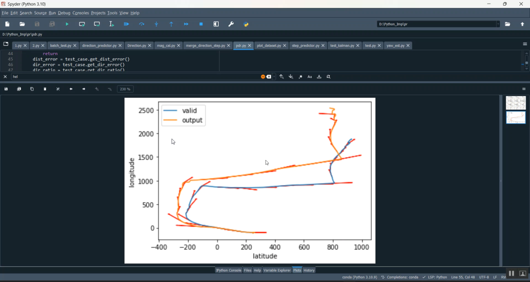Copy the plot to the clipboard
The height and width of the screenshot is (282, 530).
click(32, 89)
